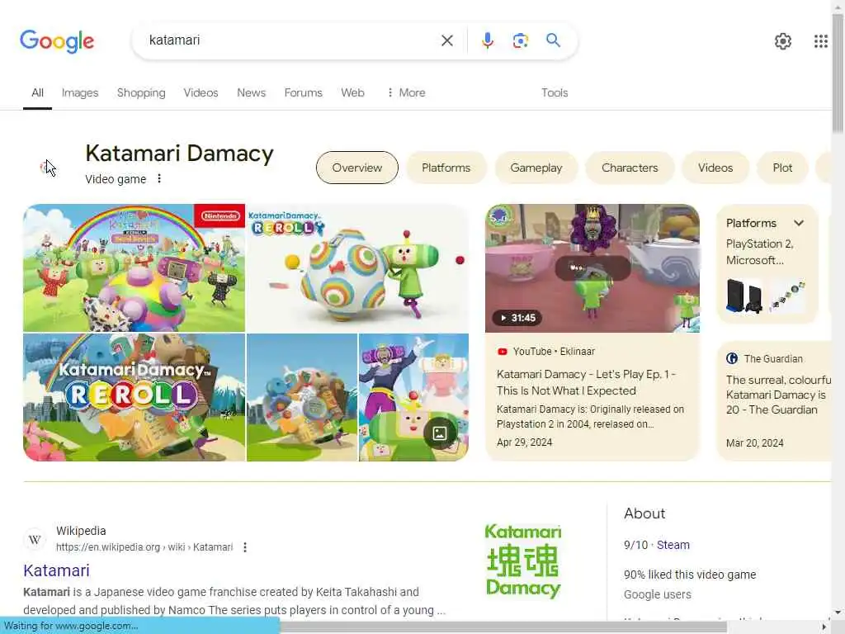Click the Apr 29, 2024 date
This screenshot has height=634, width=845.
[524, 442]
